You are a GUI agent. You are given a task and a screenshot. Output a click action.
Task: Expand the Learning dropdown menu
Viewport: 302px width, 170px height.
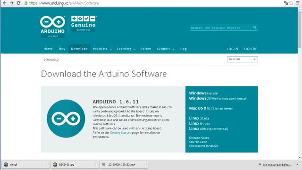(126, 49)
